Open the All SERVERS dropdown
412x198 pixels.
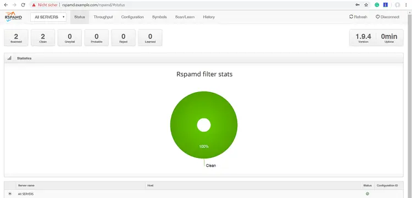[x=48, y=17]
